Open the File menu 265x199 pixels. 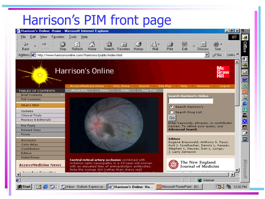(23, 37)
